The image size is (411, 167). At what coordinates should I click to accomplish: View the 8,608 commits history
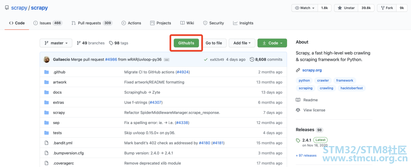(x=266, y=59)
